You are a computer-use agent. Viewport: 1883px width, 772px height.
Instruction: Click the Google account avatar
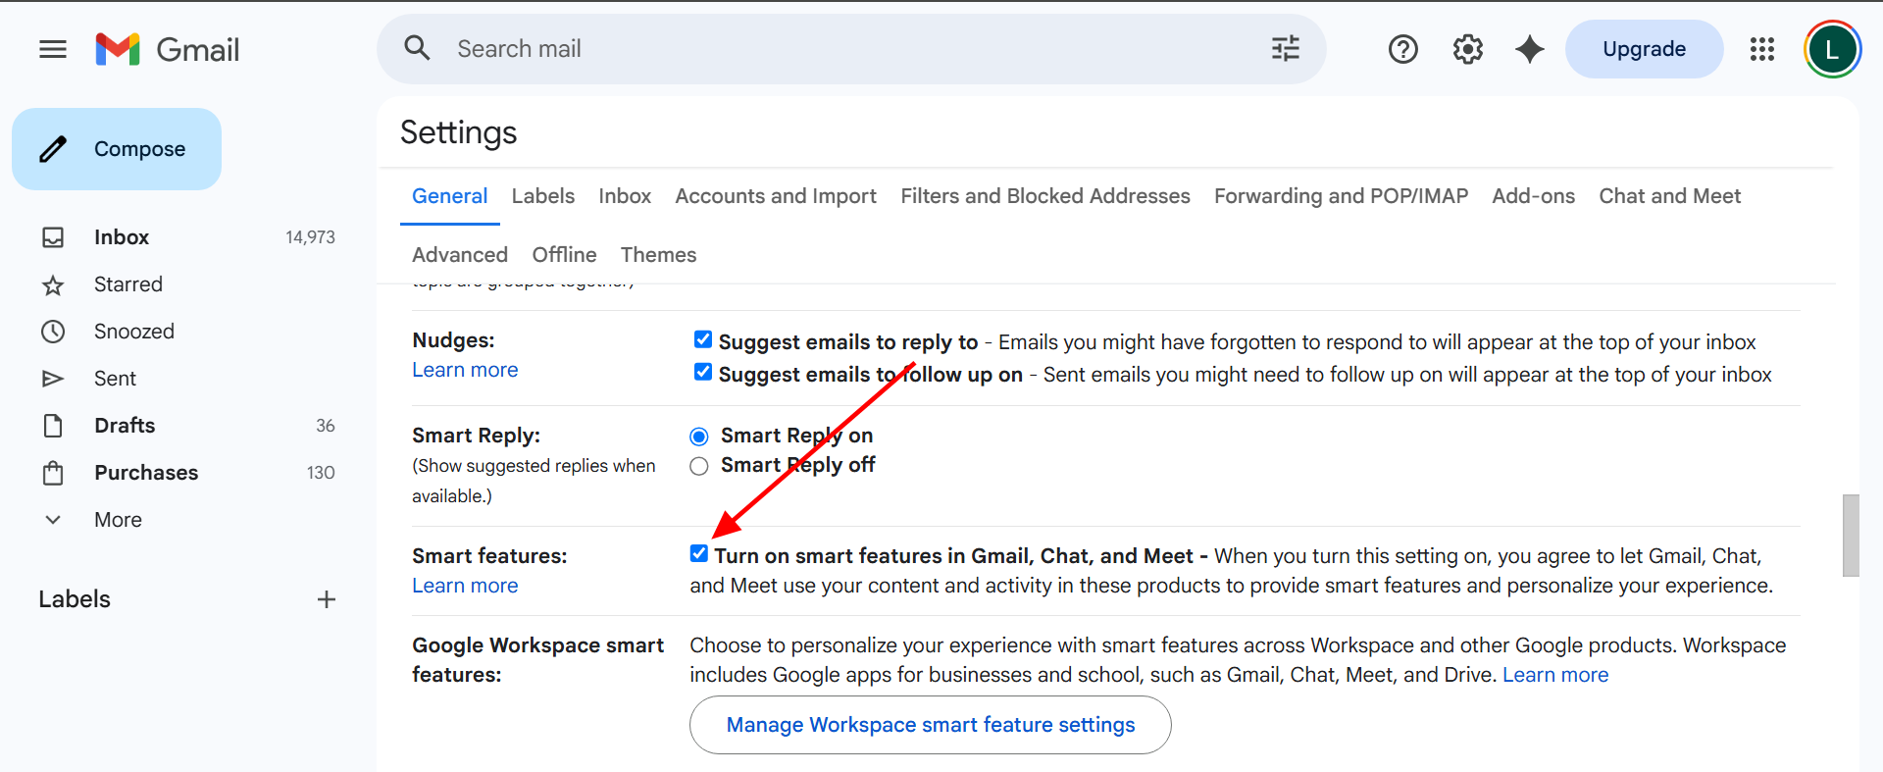tap(1831, 49)
